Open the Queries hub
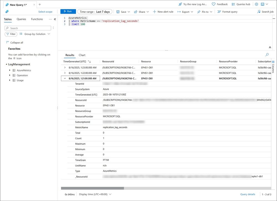 point(241,4)
